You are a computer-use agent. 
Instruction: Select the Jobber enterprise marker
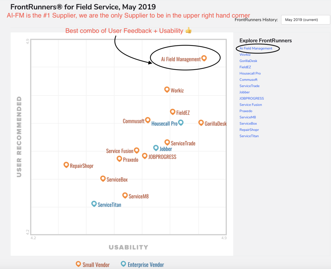coord(156,148)
